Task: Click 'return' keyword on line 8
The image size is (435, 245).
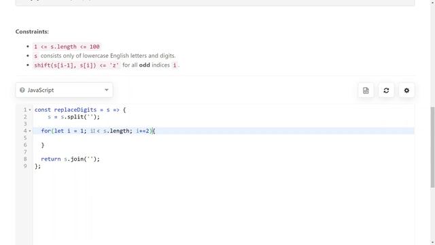Action: tap(51, 159)
